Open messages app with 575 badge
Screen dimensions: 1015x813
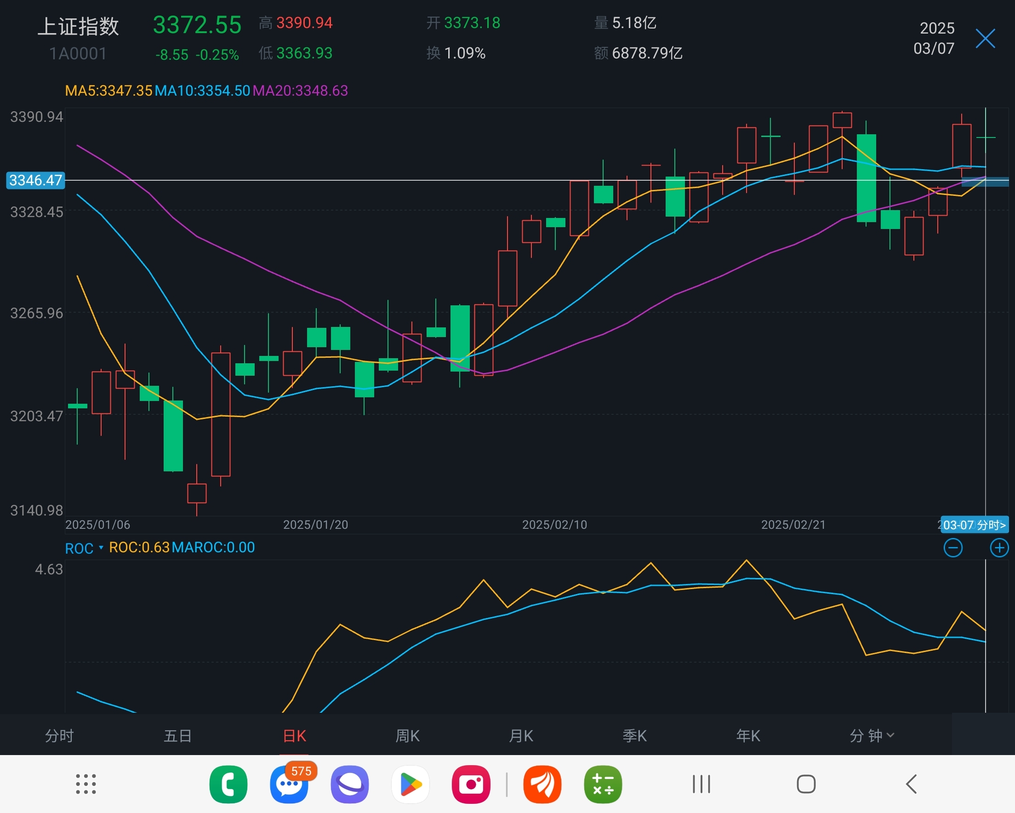click(289, 784)
